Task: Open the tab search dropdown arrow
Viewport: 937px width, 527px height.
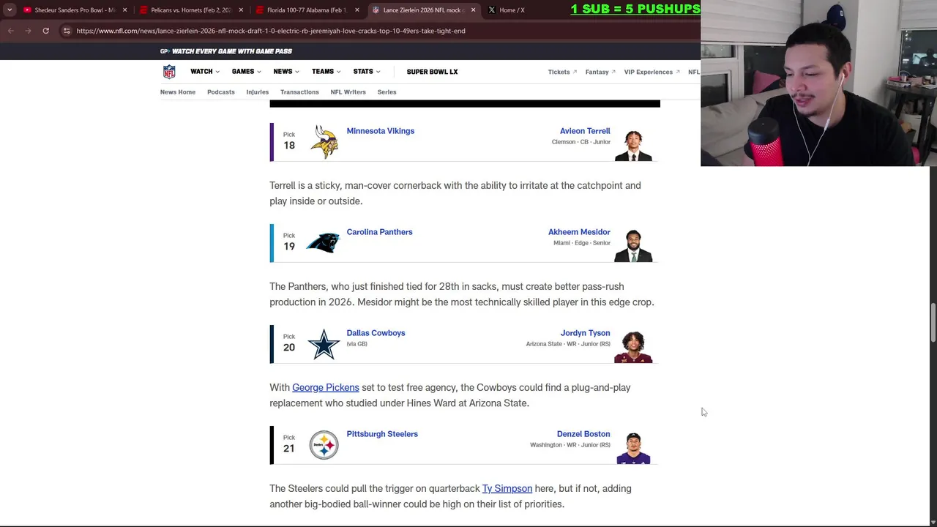Action: click(x=9, y=10)
